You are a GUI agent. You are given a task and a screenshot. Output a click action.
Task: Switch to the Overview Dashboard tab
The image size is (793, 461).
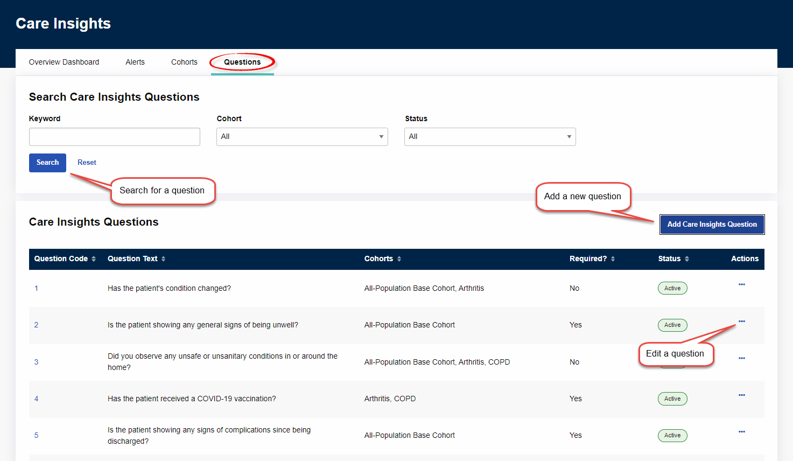click(x=64, y=62)
